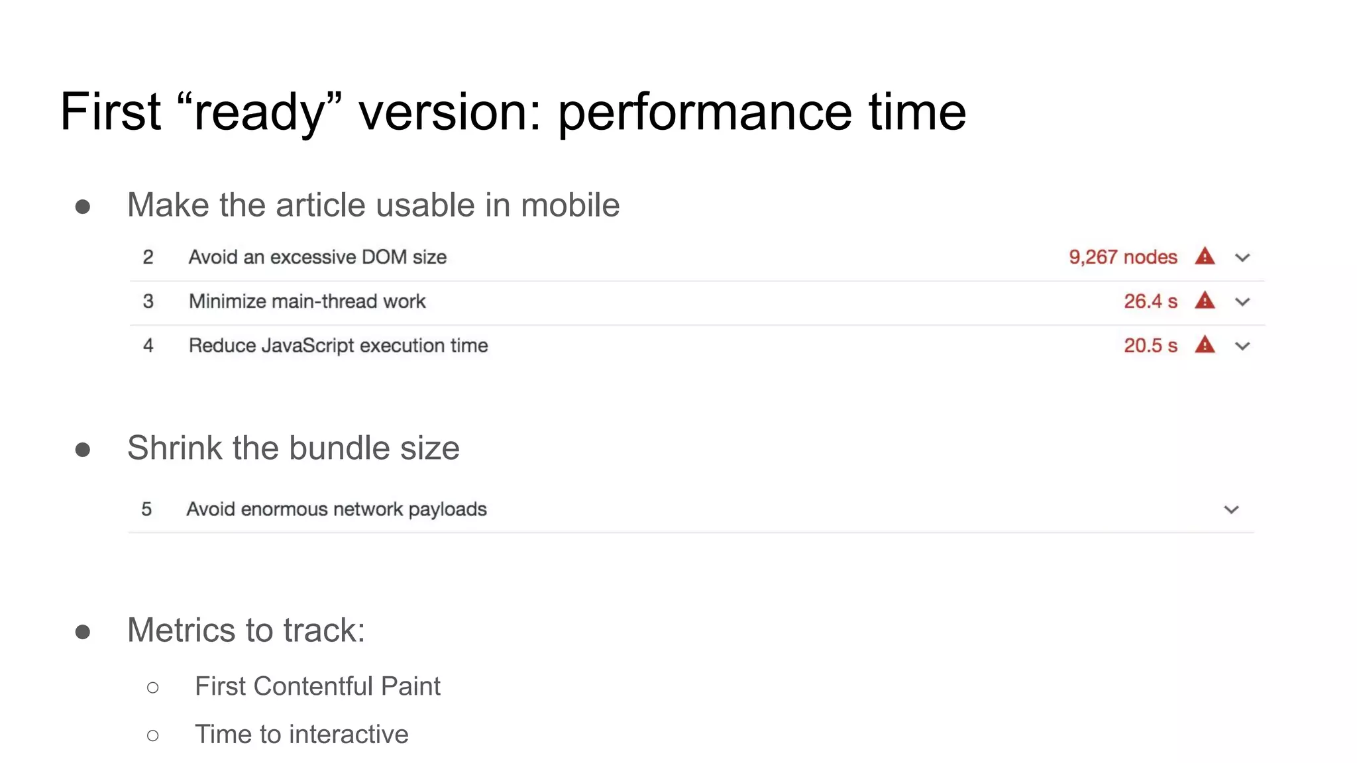Expand the Minimize main-thread work chevron
Screen dimensions: 1357x763
[x=1242, y=302]
